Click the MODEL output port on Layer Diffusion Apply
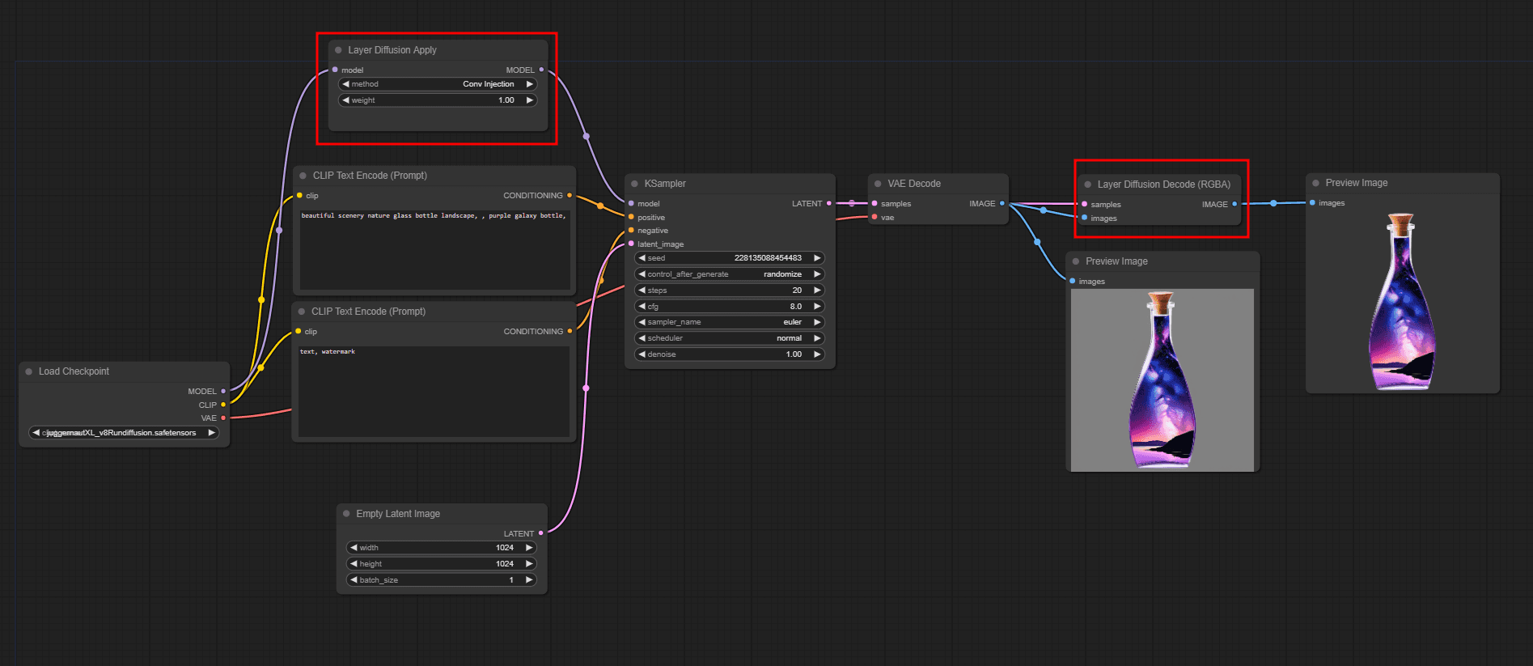The image size is (1533, 666). click(541, 70)
